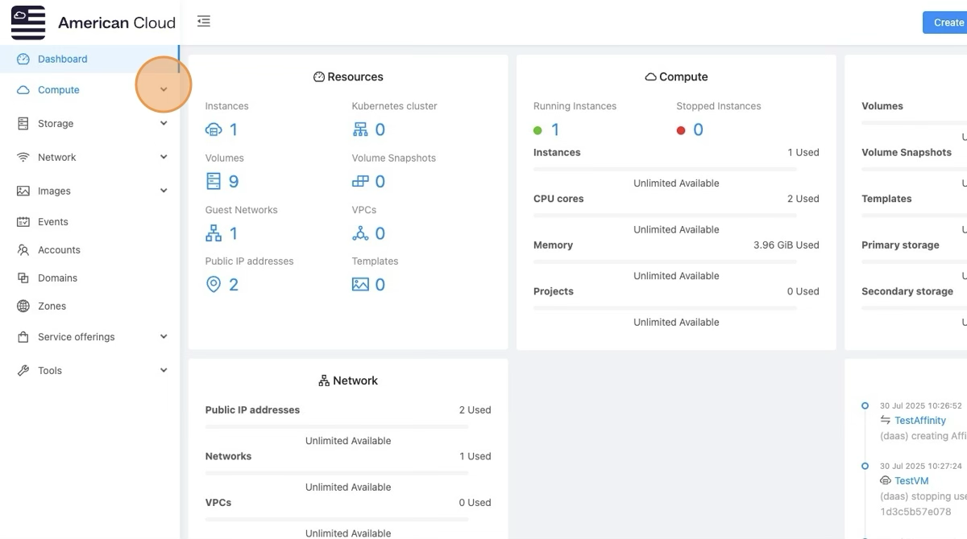
Task: Click the Templates image icon in Resources
Action: click(x=360, y=285)
